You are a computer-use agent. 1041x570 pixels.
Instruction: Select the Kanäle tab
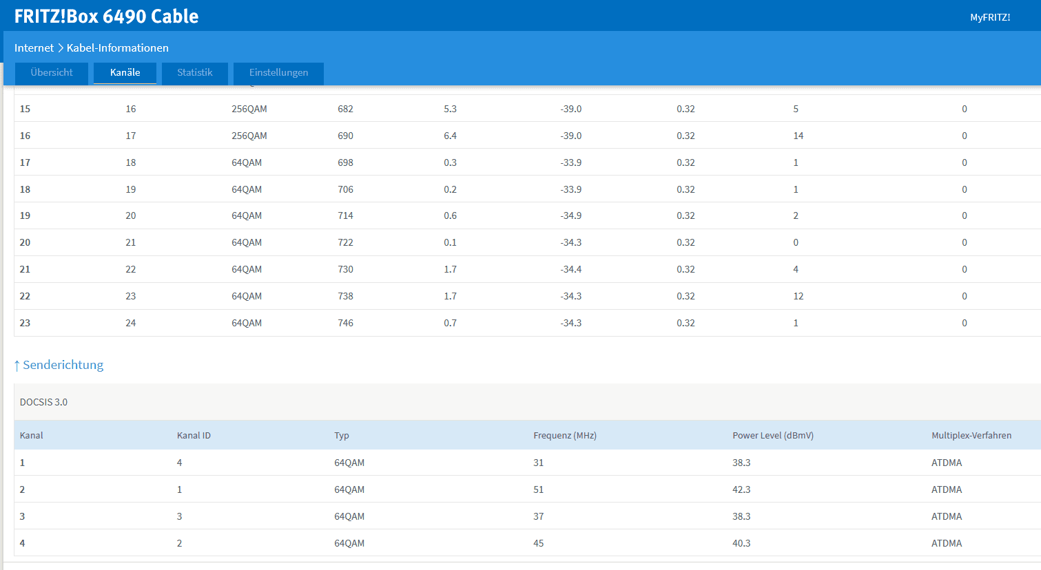coord(125,73)
